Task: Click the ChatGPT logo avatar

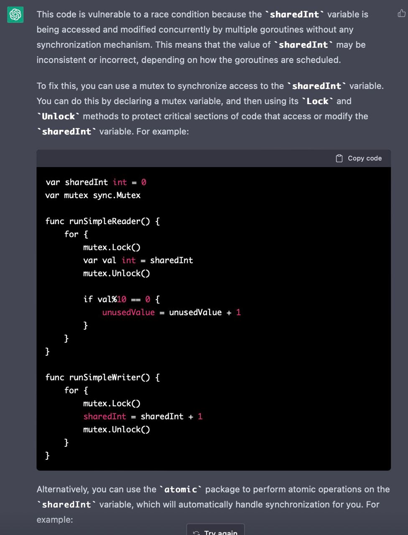Action: coord(15,15)
